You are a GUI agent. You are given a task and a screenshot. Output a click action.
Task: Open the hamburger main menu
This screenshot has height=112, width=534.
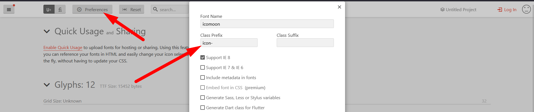tap(9, 9)
